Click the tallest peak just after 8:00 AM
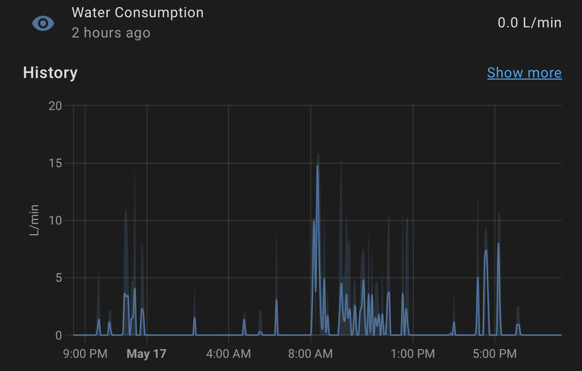 pyautogui.click(x=318, y=166)
